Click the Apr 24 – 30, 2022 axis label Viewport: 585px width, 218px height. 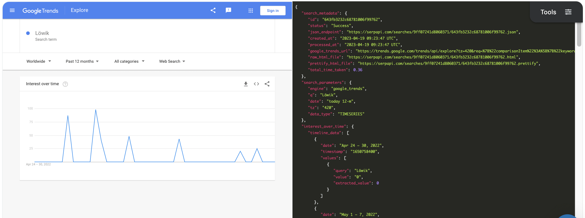38,164
